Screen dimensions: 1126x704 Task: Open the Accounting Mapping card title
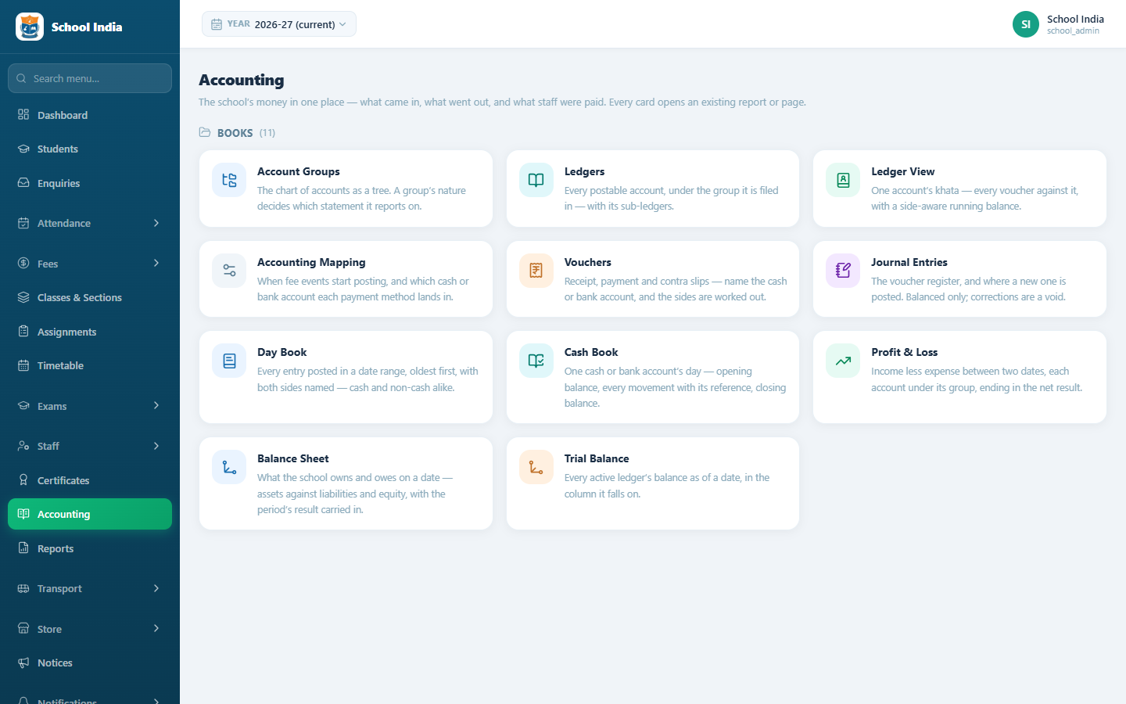pyautogui.click(x=311, y=262)
